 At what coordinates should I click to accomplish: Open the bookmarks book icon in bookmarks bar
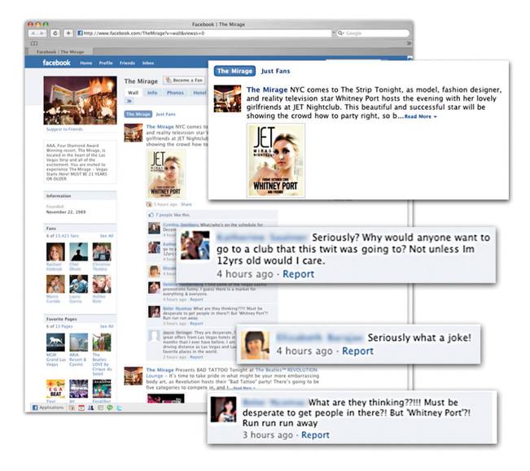click(34, 43)
